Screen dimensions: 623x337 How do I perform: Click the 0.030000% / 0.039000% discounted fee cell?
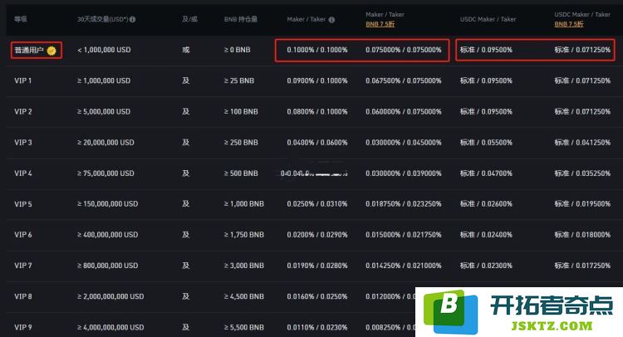click(x=403, y=173)
